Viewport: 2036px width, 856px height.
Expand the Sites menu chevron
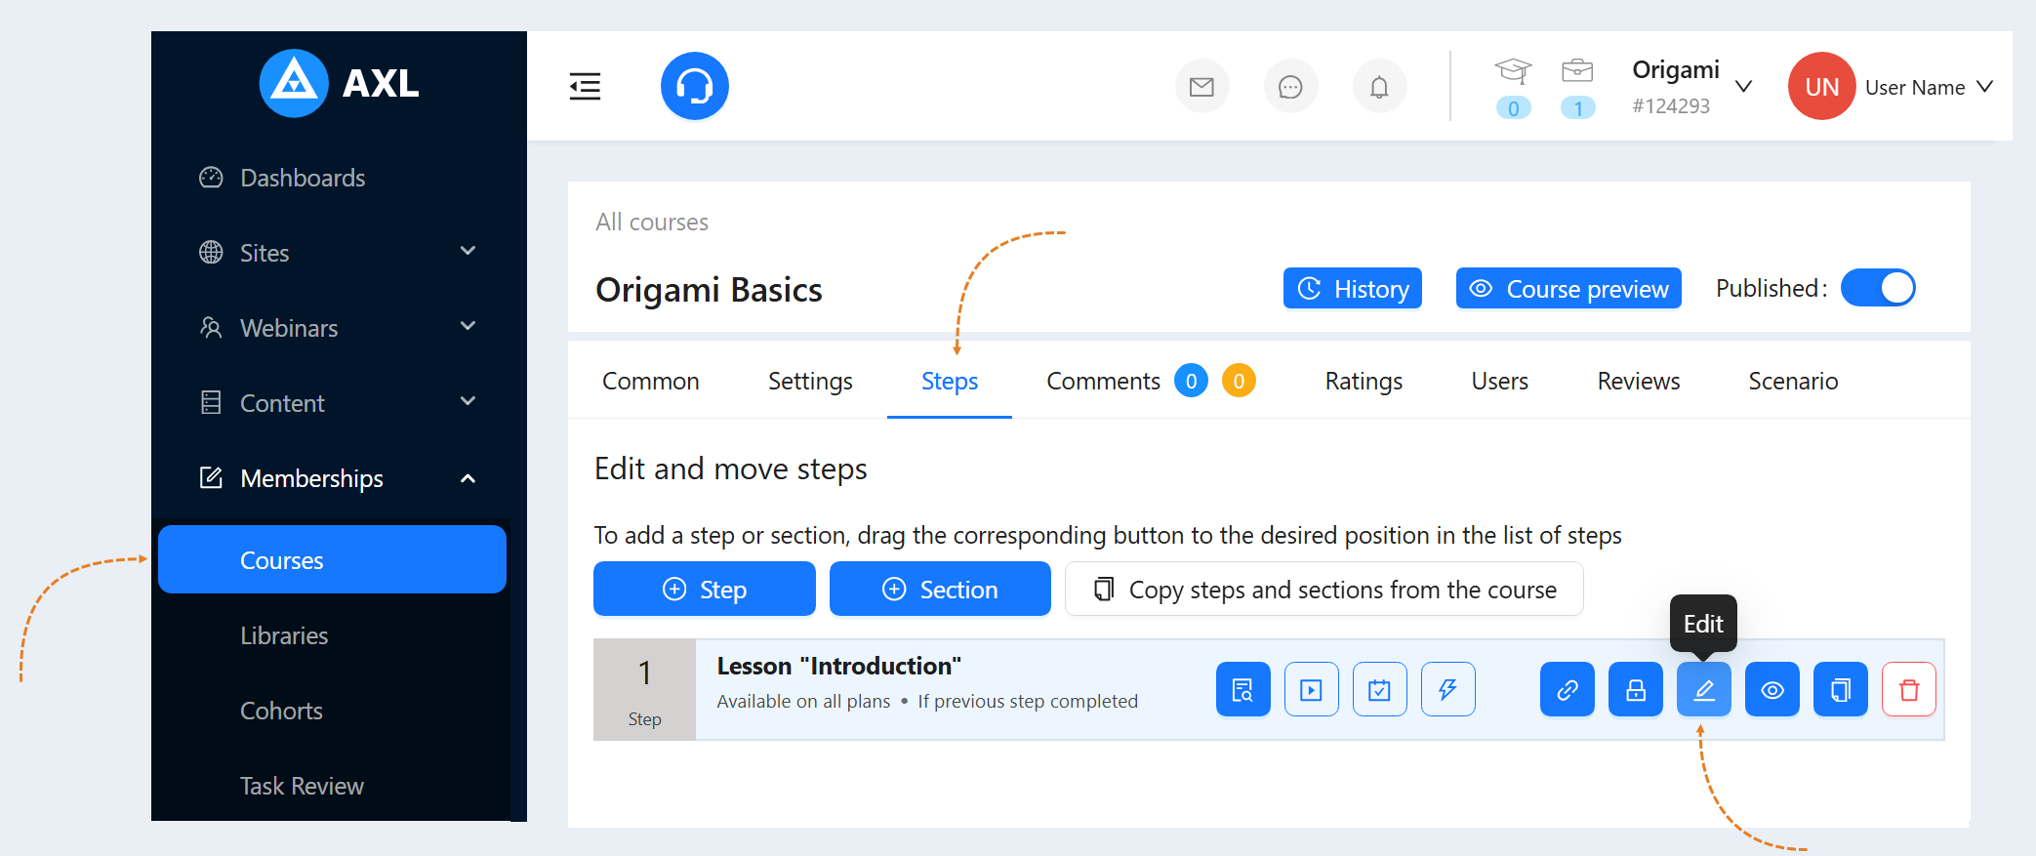(x=468, y=251)
